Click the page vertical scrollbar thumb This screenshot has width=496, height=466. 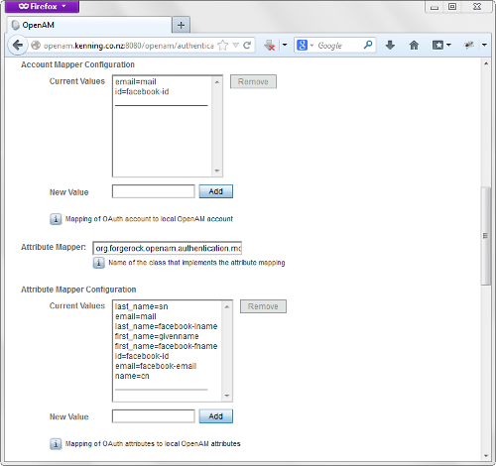(x=485, y=236)
